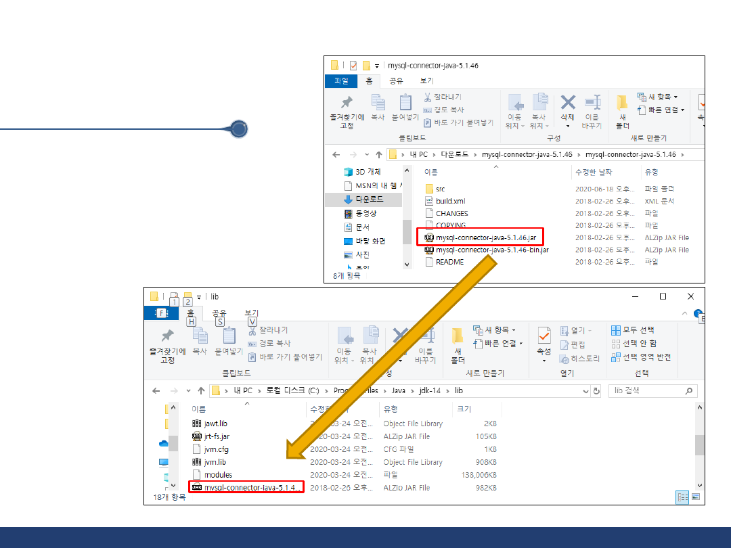
Task: Open the 빠른 연결 dropdown in the mysql-connector window
Action: pos(666,110)
